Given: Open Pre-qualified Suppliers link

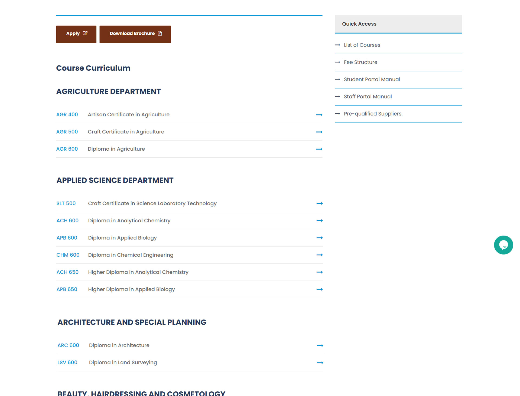Looking at the screenshot, I should click(373, 114).
